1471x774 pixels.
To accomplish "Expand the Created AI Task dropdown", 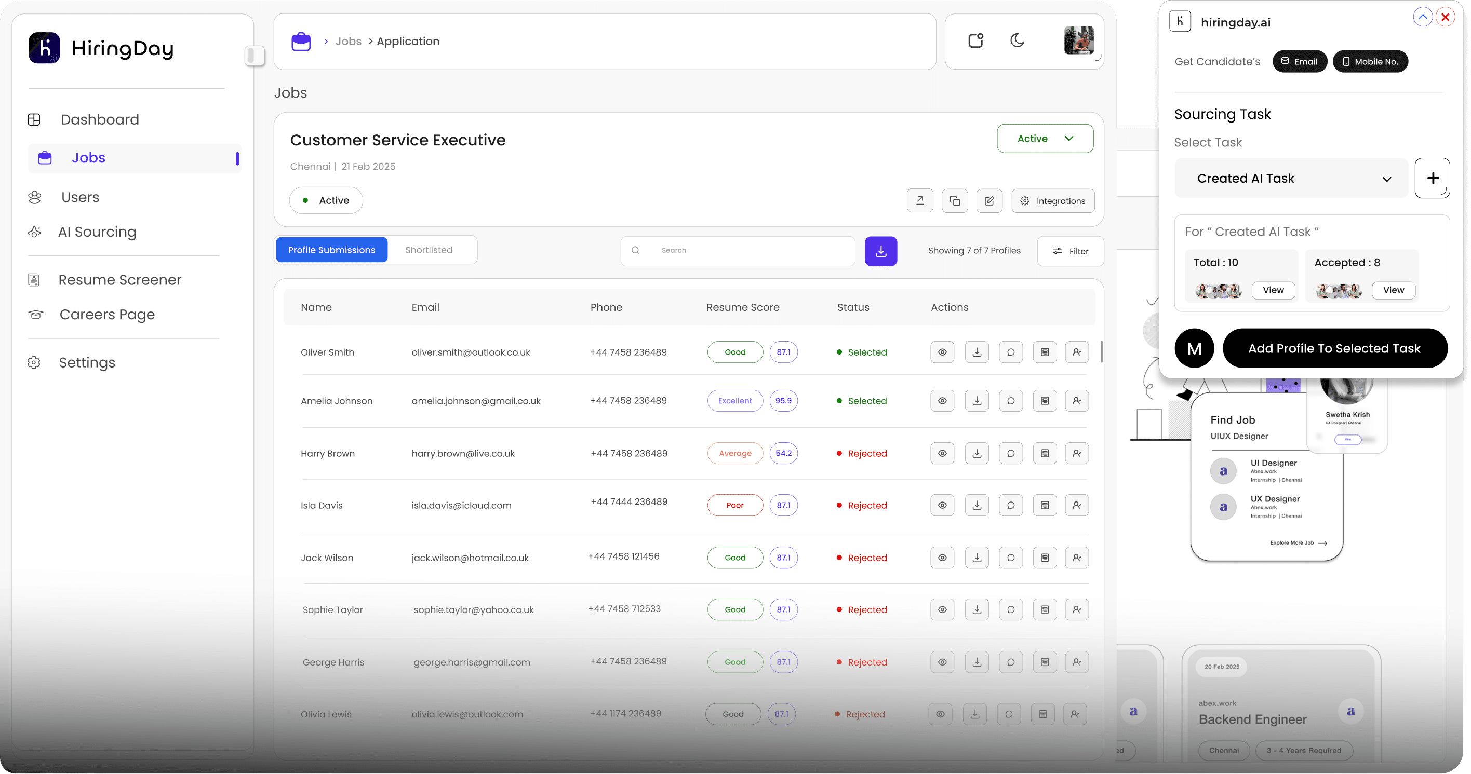I will point(1291,179).
